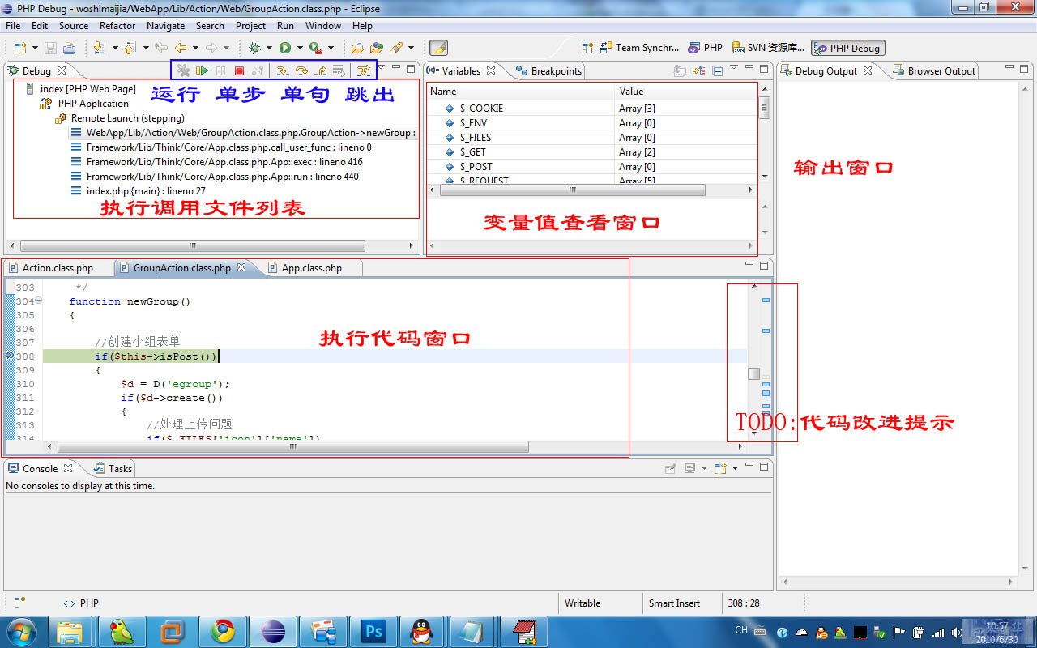Click the Photoshop icon in the Windows taskbar

[373, 632]
